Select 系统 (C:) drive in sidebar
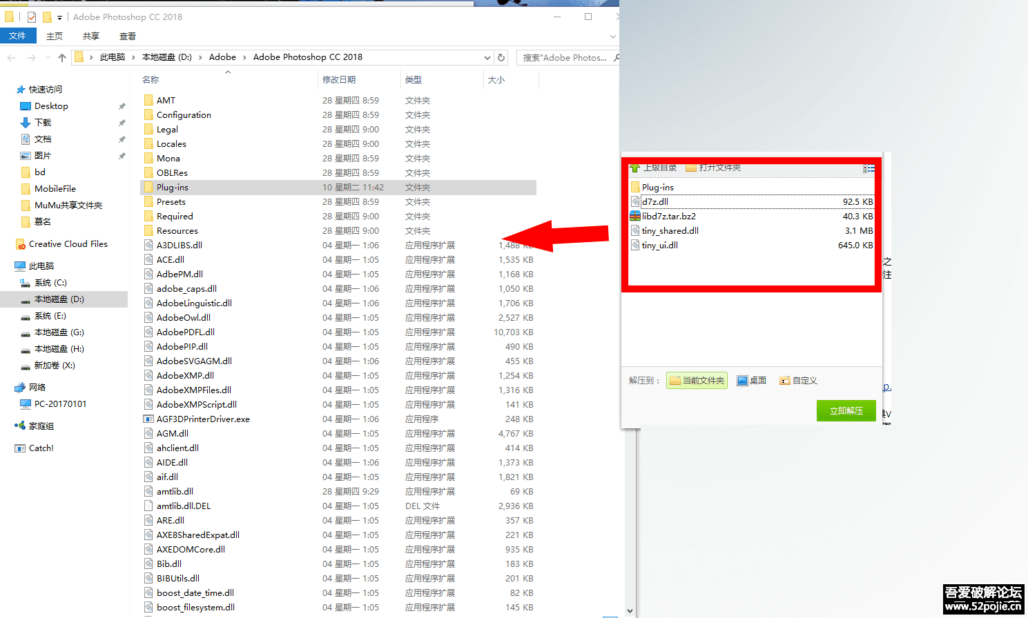The height and width of the screenshot is (618, 1028). tap(50, 283)
